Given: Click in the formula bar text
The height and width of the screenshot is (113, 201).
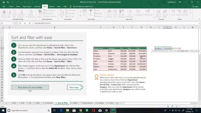Looking at the screenshot, I should tap(42, 23).
